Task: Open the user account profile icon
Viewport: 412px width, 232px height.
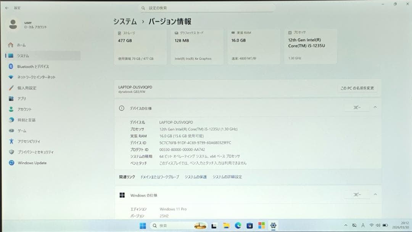Action: [x=13, y=24]
